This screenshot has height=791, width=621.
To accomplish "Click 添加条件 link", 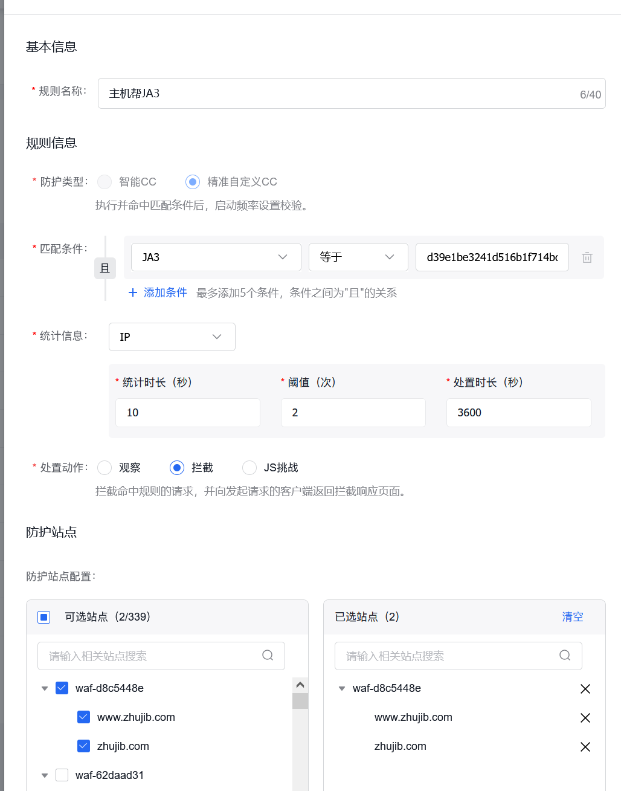I will pyautogui.click(x=166, y=292).
